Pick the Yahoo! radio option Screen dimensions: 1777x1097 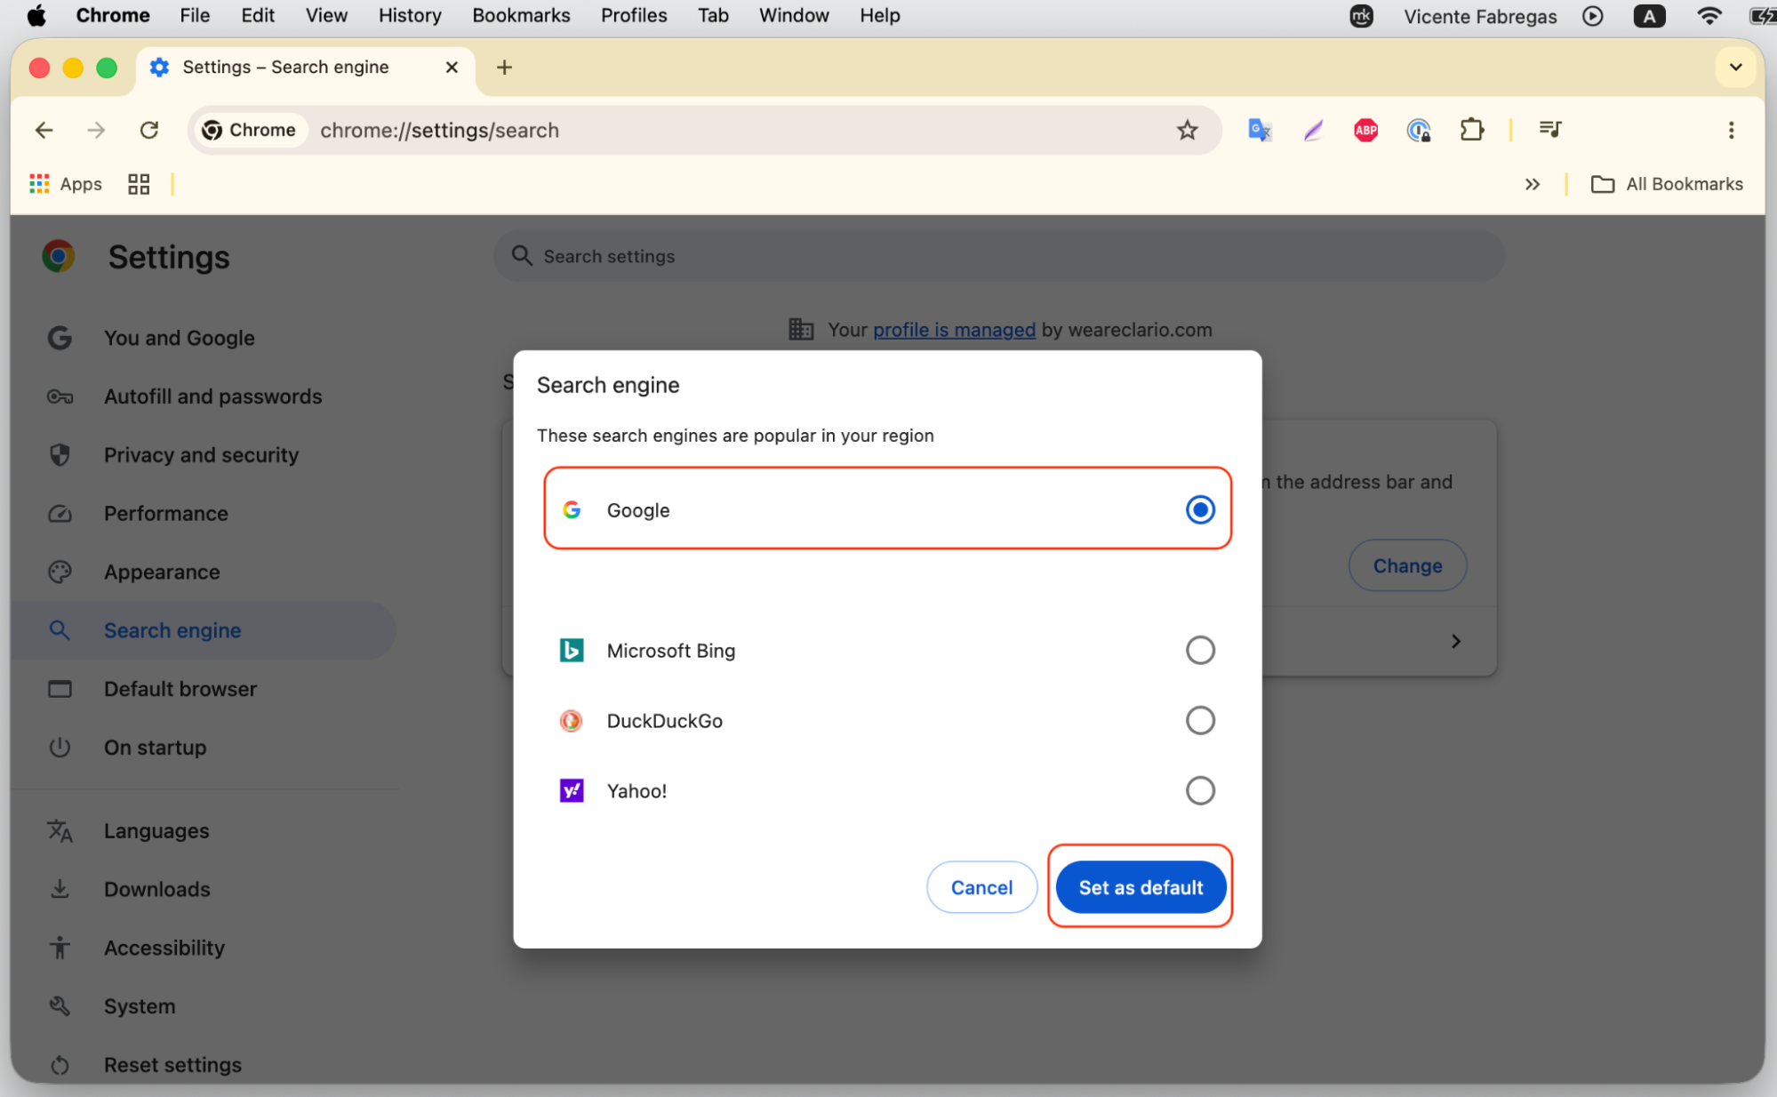pyautogui.click(x=1199, y=790)
